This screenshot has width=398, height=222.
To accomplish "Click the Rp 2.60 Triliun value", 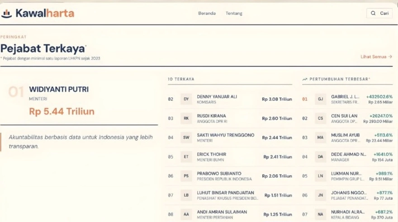I will click(x=277, y=118).
